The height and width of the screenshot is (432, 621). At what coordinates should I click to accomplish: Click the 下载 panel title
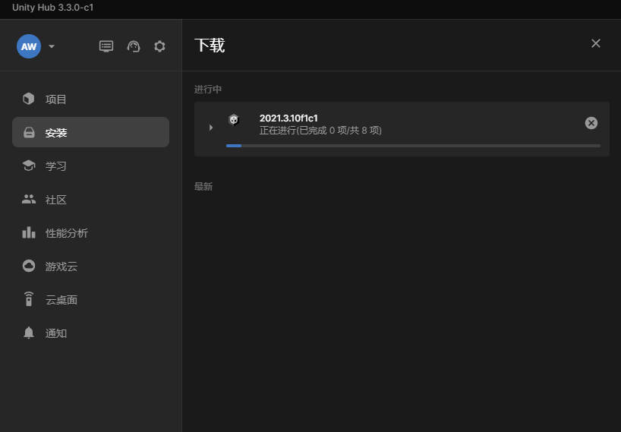coord(210,45)
